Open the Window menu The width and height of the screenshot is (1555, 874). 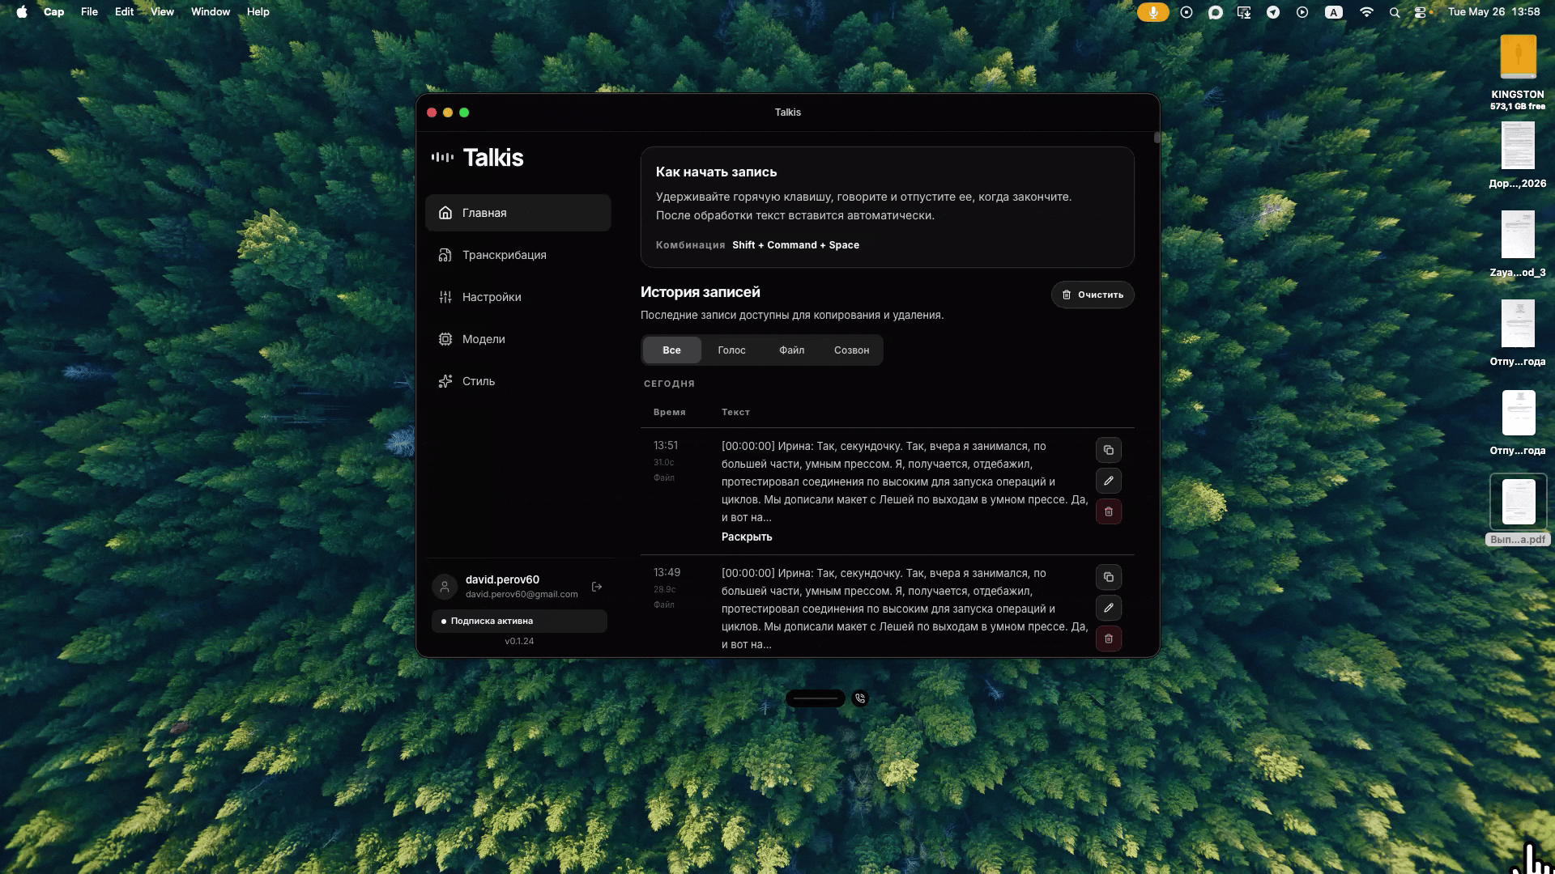click(x=211, y=12)
